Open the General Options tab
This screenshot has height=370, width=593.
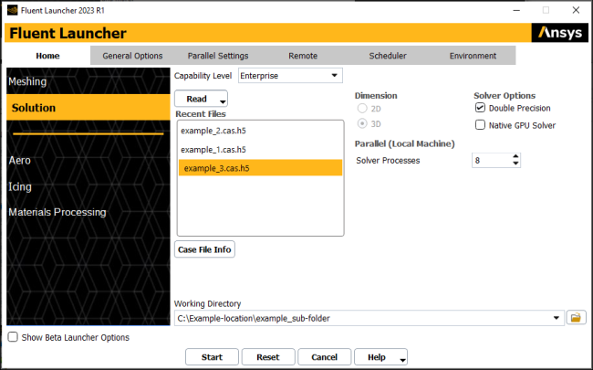pos(132,56)
